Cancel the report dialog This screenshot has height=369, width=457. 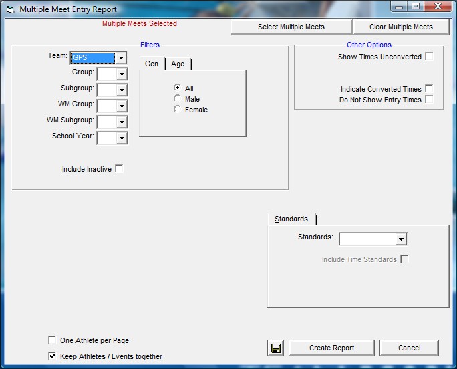click(x=409, y=348)
